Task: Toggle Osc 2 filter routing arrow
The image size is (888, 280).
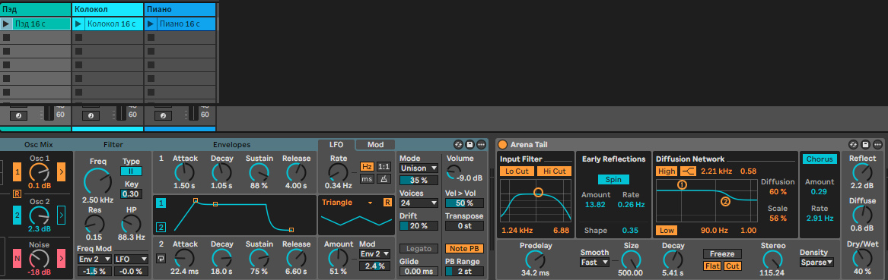Action: [x=61, y=215]
